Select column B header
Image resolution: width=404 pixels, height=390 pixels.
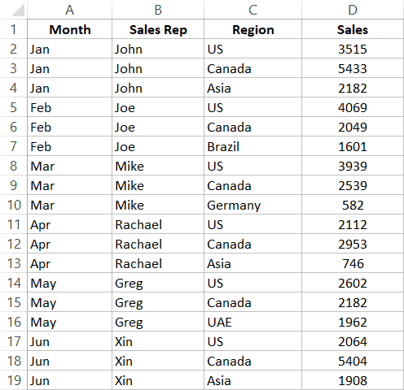click(x=158, y=10)
